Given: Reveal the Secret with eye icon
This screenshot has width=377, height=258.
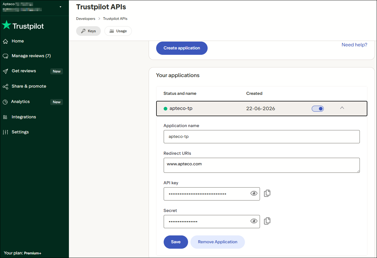Looking at the screenshot, I should coord(254,221).
